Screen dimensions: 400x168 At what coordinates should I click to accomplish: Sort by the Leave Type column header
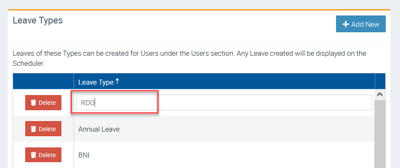pos(96,82)
